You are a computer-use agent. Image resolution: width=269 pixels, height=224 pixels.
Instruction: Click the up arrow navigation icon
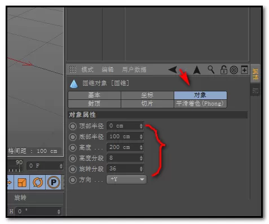click(x=197, y=70)
